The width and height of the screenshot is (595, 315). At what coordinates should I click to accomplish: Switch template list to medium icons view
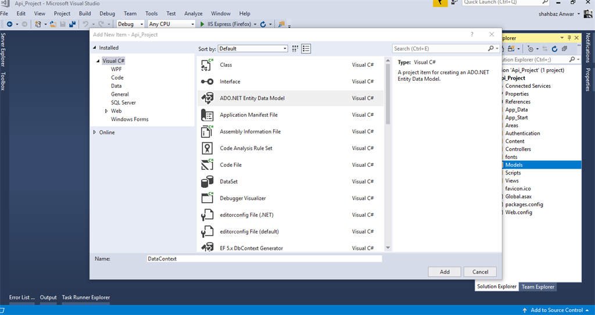pyautogui.click(x=306, y=49)
